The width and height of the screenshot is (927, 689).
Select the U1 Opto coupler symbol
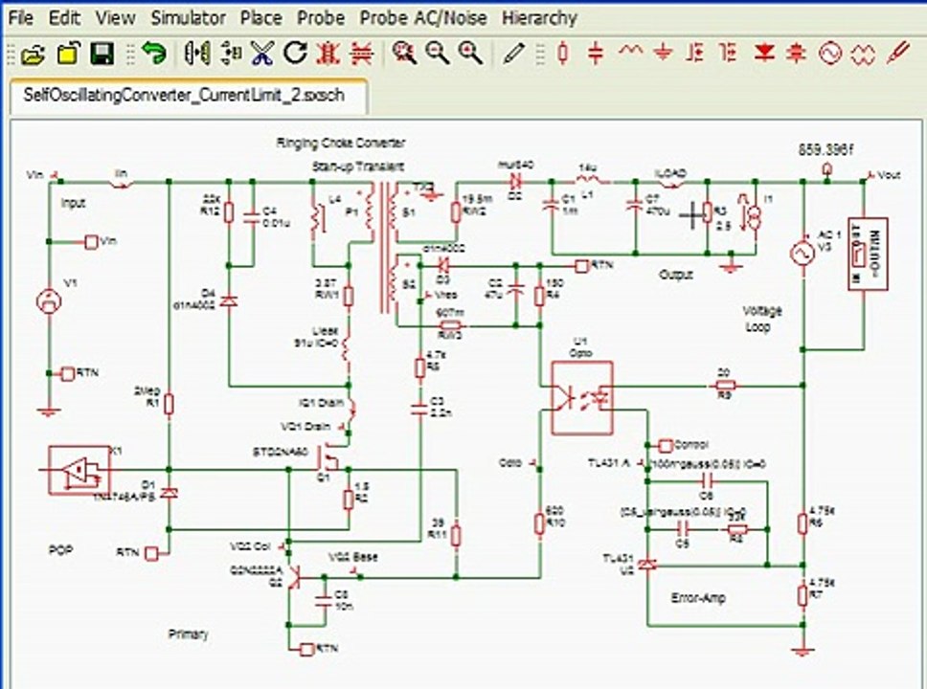(x=582, y=398)
